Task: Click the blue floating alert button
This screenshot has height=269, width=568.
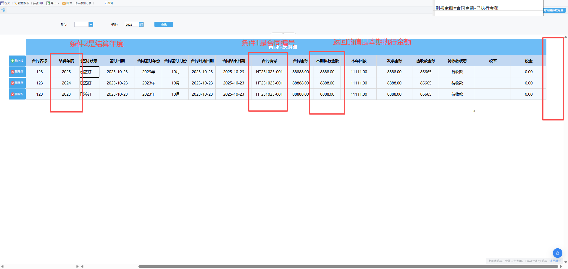Action: [x=557, y=253]
